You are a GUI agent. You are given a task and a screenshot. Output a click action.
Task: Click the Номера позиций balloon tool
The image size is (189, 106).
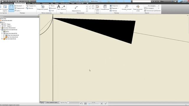pyautogui.click(x=126, y=8)
